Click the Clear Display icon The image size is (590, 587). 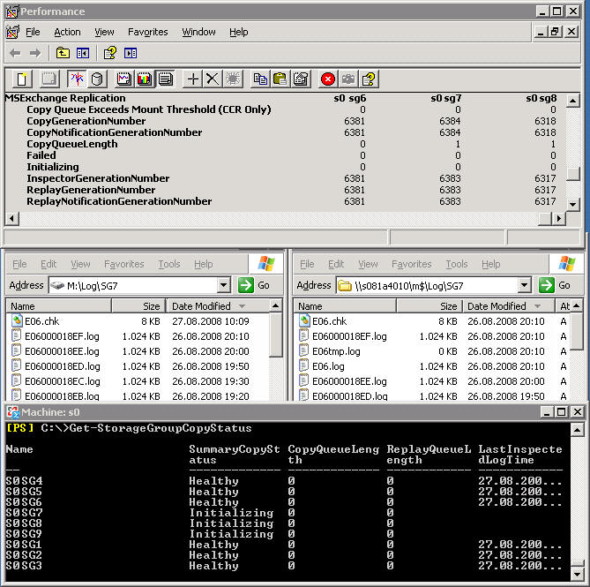click(49, 79)
